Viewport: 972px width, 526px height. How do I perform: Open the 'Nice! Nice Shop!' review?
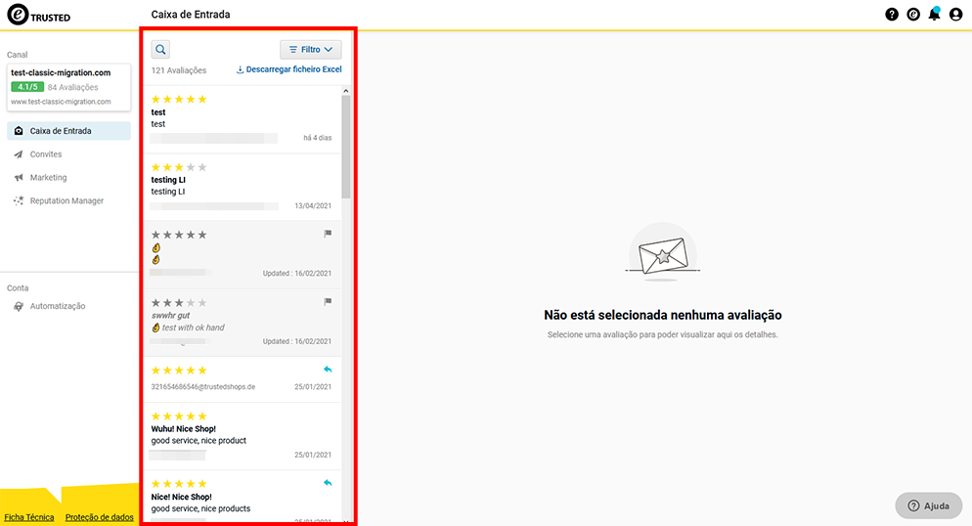(243, 497)
